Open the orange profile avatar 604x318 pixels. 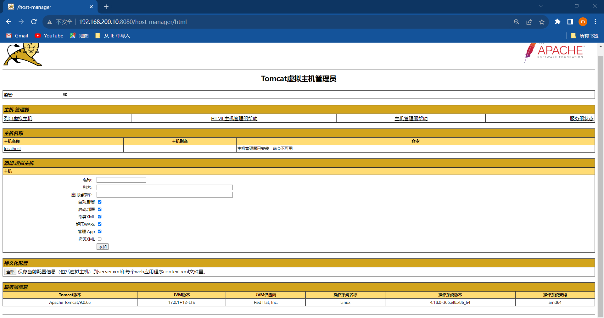coord(583,22)
